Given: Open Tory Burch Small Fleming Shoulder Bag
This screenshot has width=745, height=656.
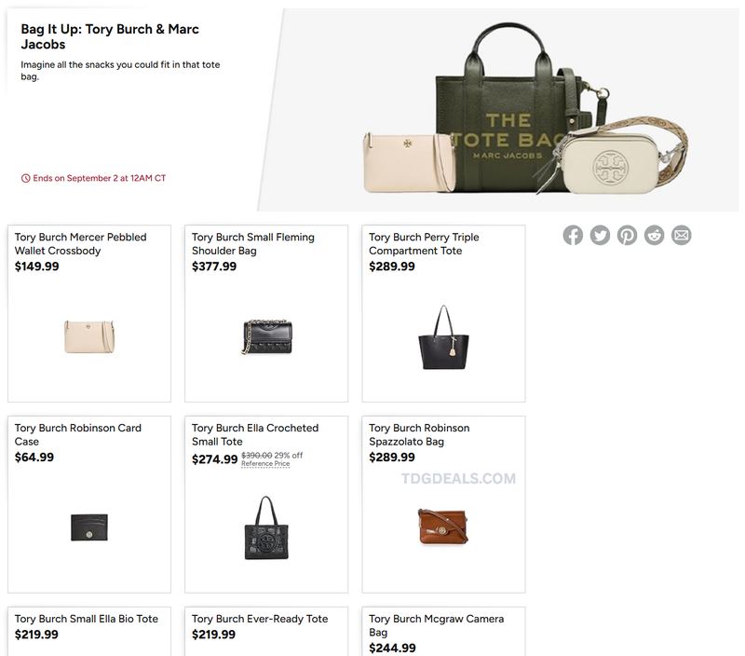Looking at the screenshot, I should pos(252,243).
